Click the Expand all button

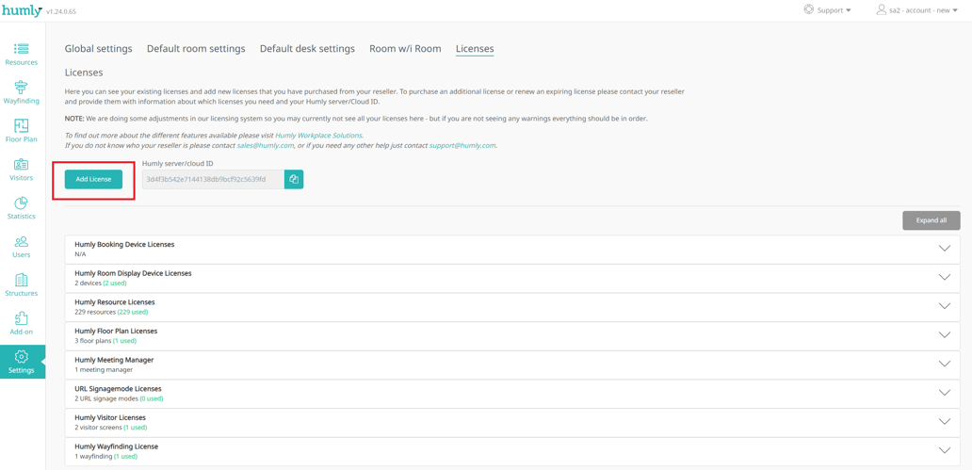click(931, 220)
